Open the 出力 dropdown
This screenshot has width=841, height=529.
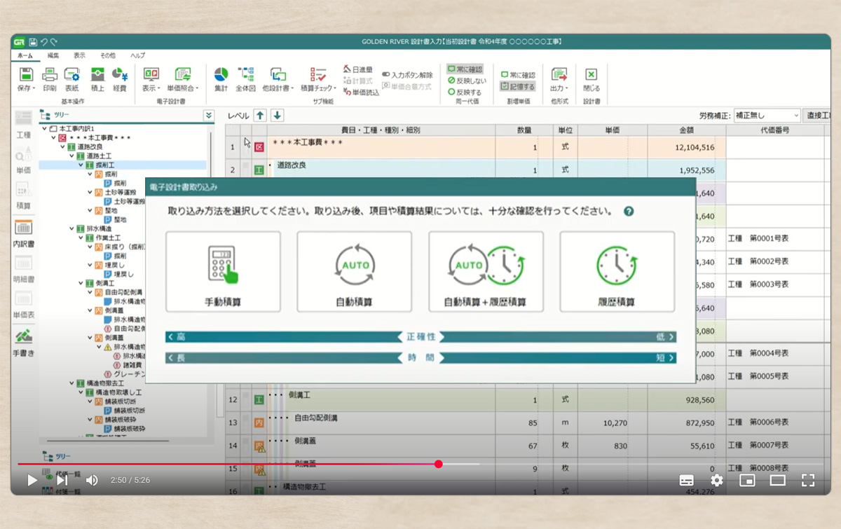559,79
